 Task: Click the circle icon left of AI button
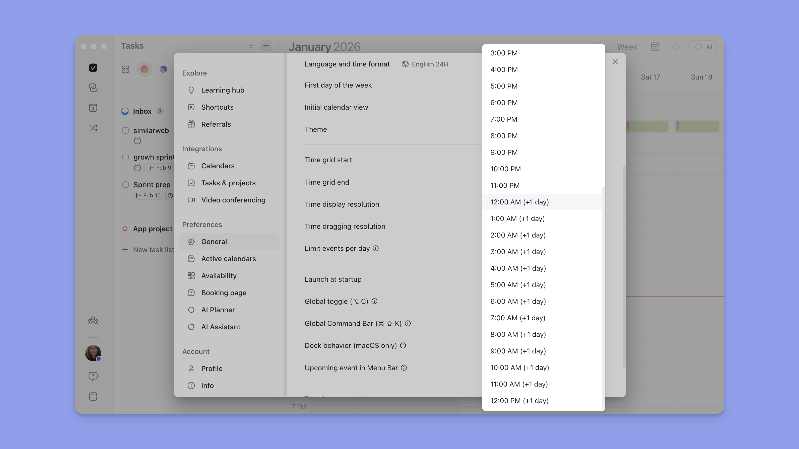coord(676,46)
